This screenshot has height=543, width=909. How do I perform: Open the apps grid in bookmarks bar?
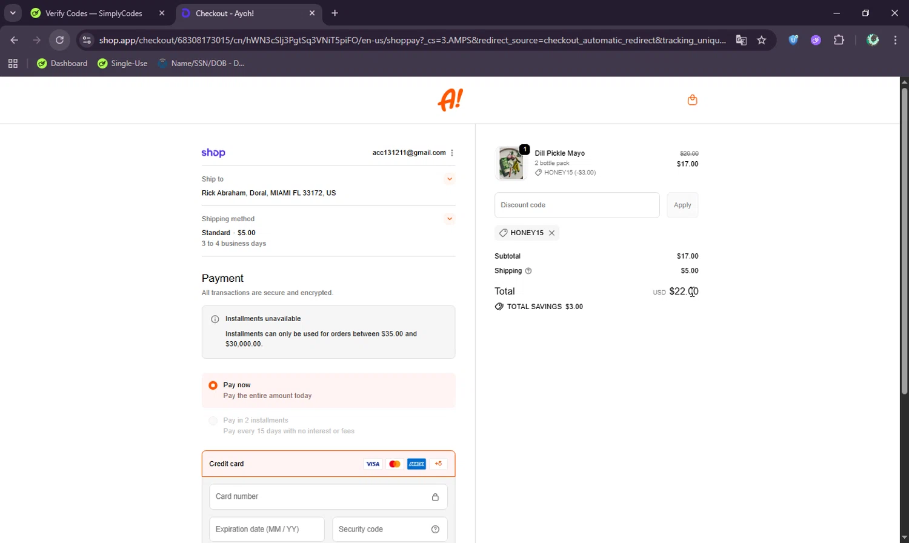[x=13, y=63]
